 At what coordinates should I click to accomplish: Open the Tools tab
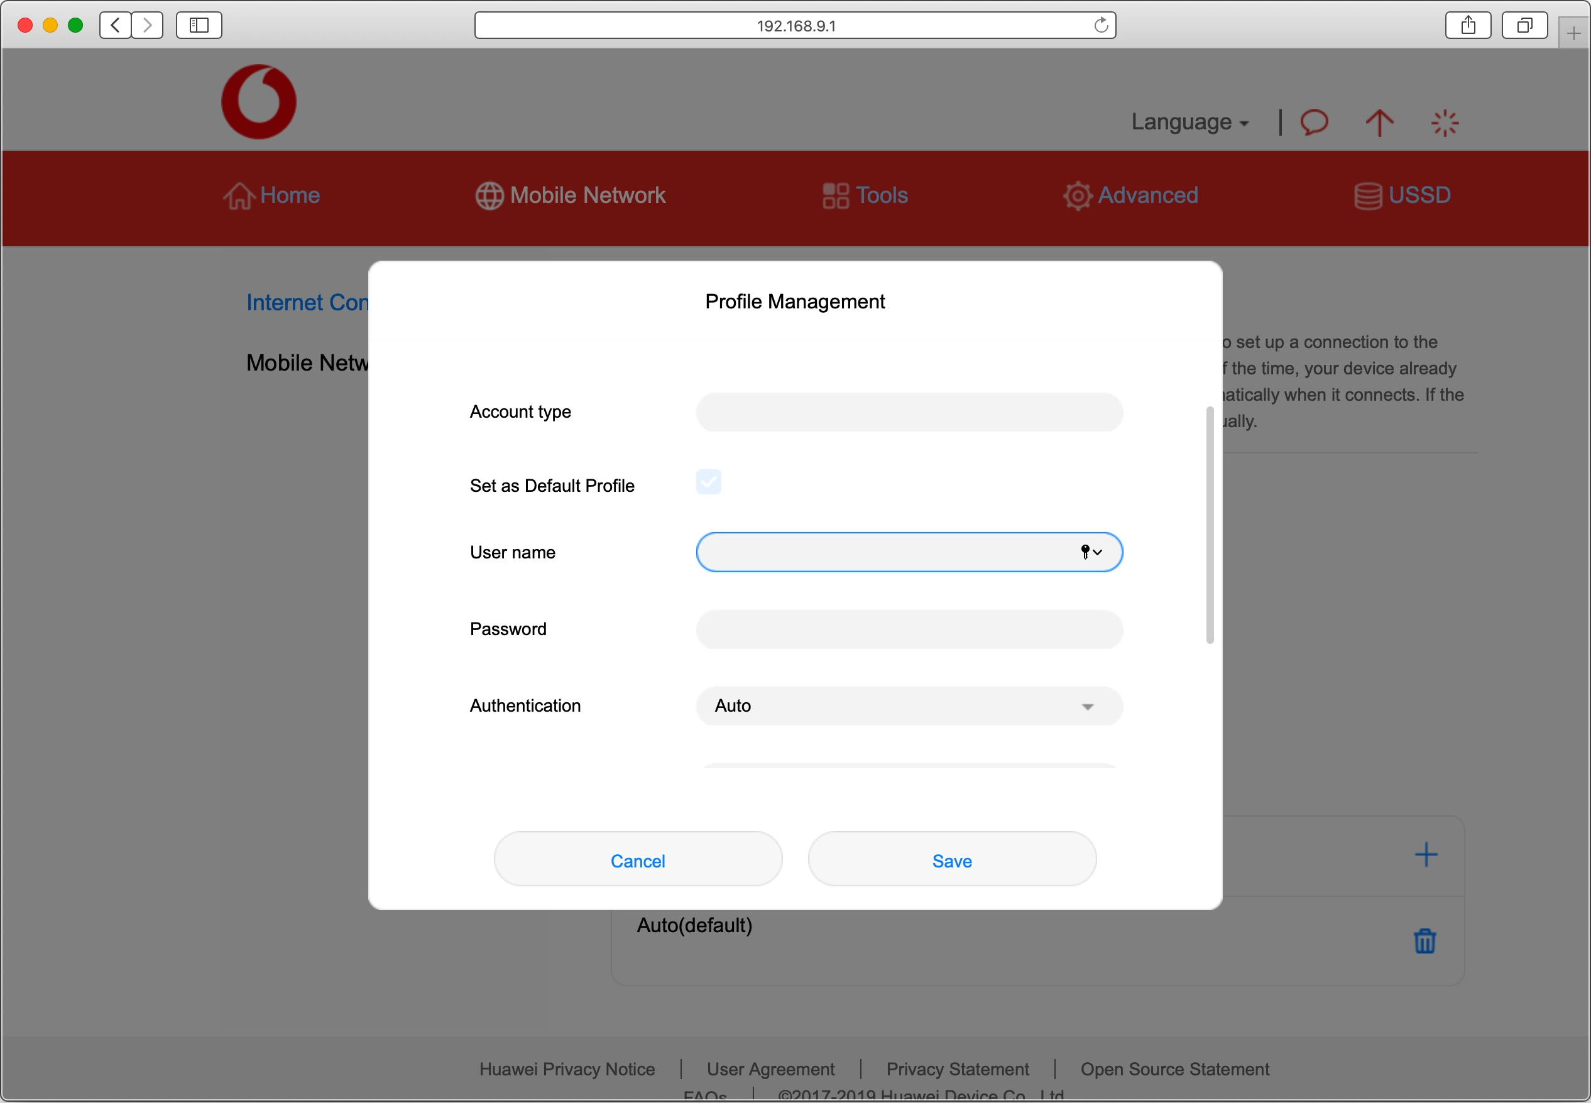(865, 195)
